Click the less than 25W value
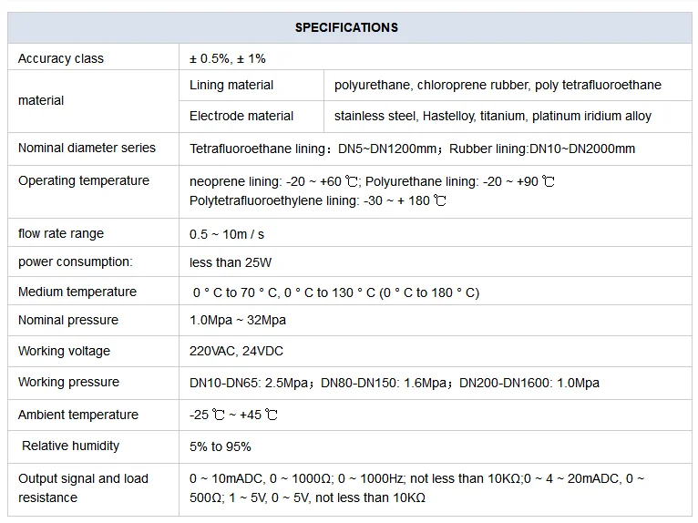This screenshot has height=523, width=698. (x=231, y=262)
